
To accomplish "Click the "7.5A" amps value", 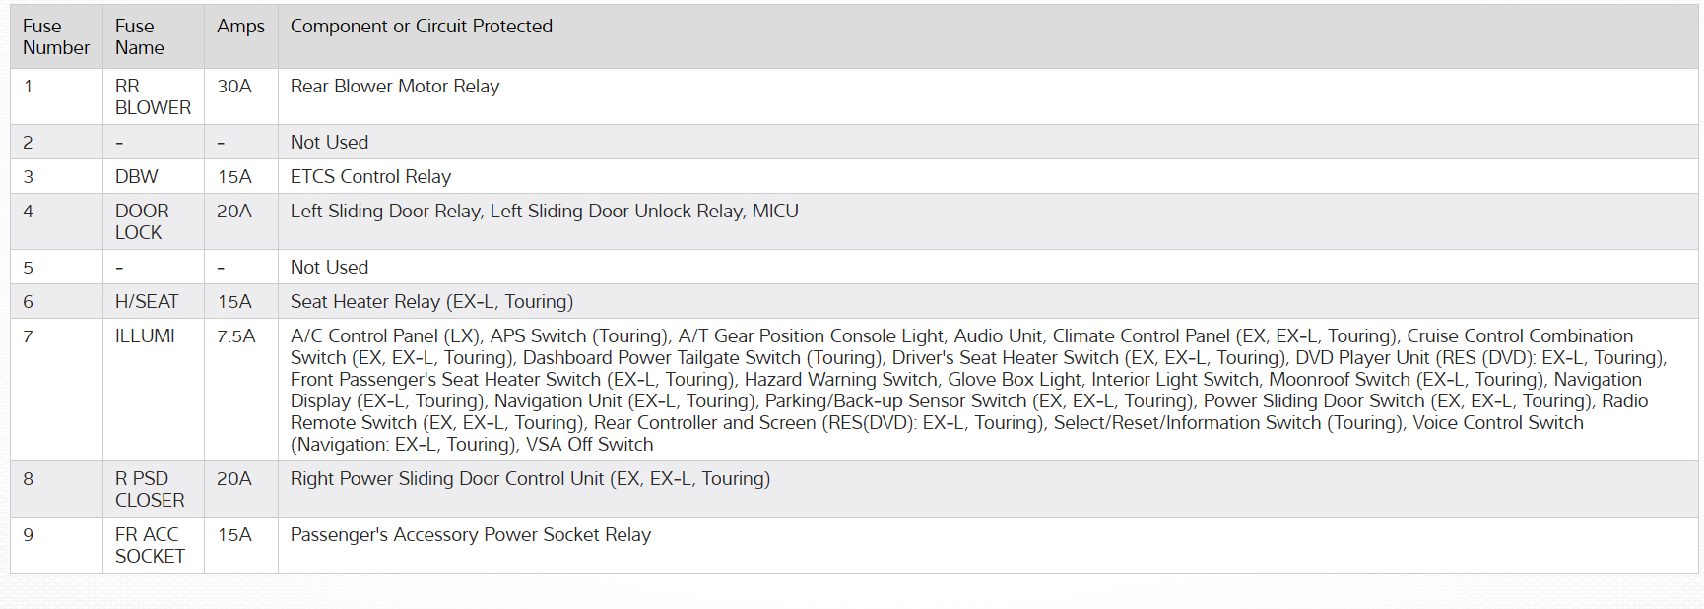I will point(235,336).
